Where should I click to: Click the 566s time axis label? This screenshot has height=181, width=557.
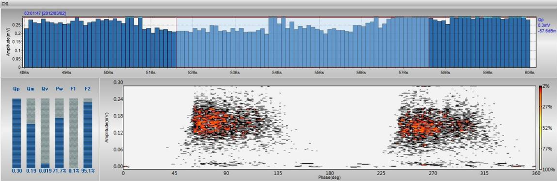coord(361,72)
